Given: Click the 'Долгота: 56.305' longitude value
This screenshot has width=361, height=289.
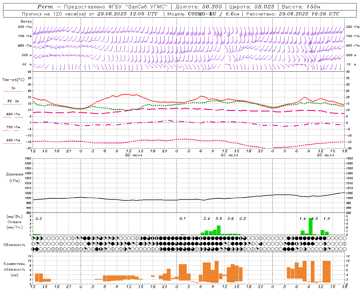Looking at the screenshot, I should tap(199, 7).
